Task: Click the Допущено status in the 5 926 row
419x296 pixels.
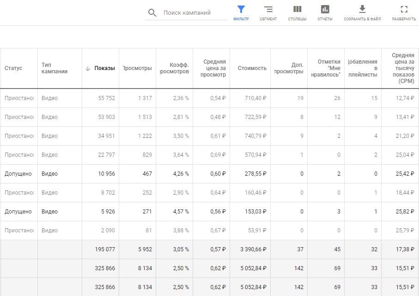Action: 18,212
